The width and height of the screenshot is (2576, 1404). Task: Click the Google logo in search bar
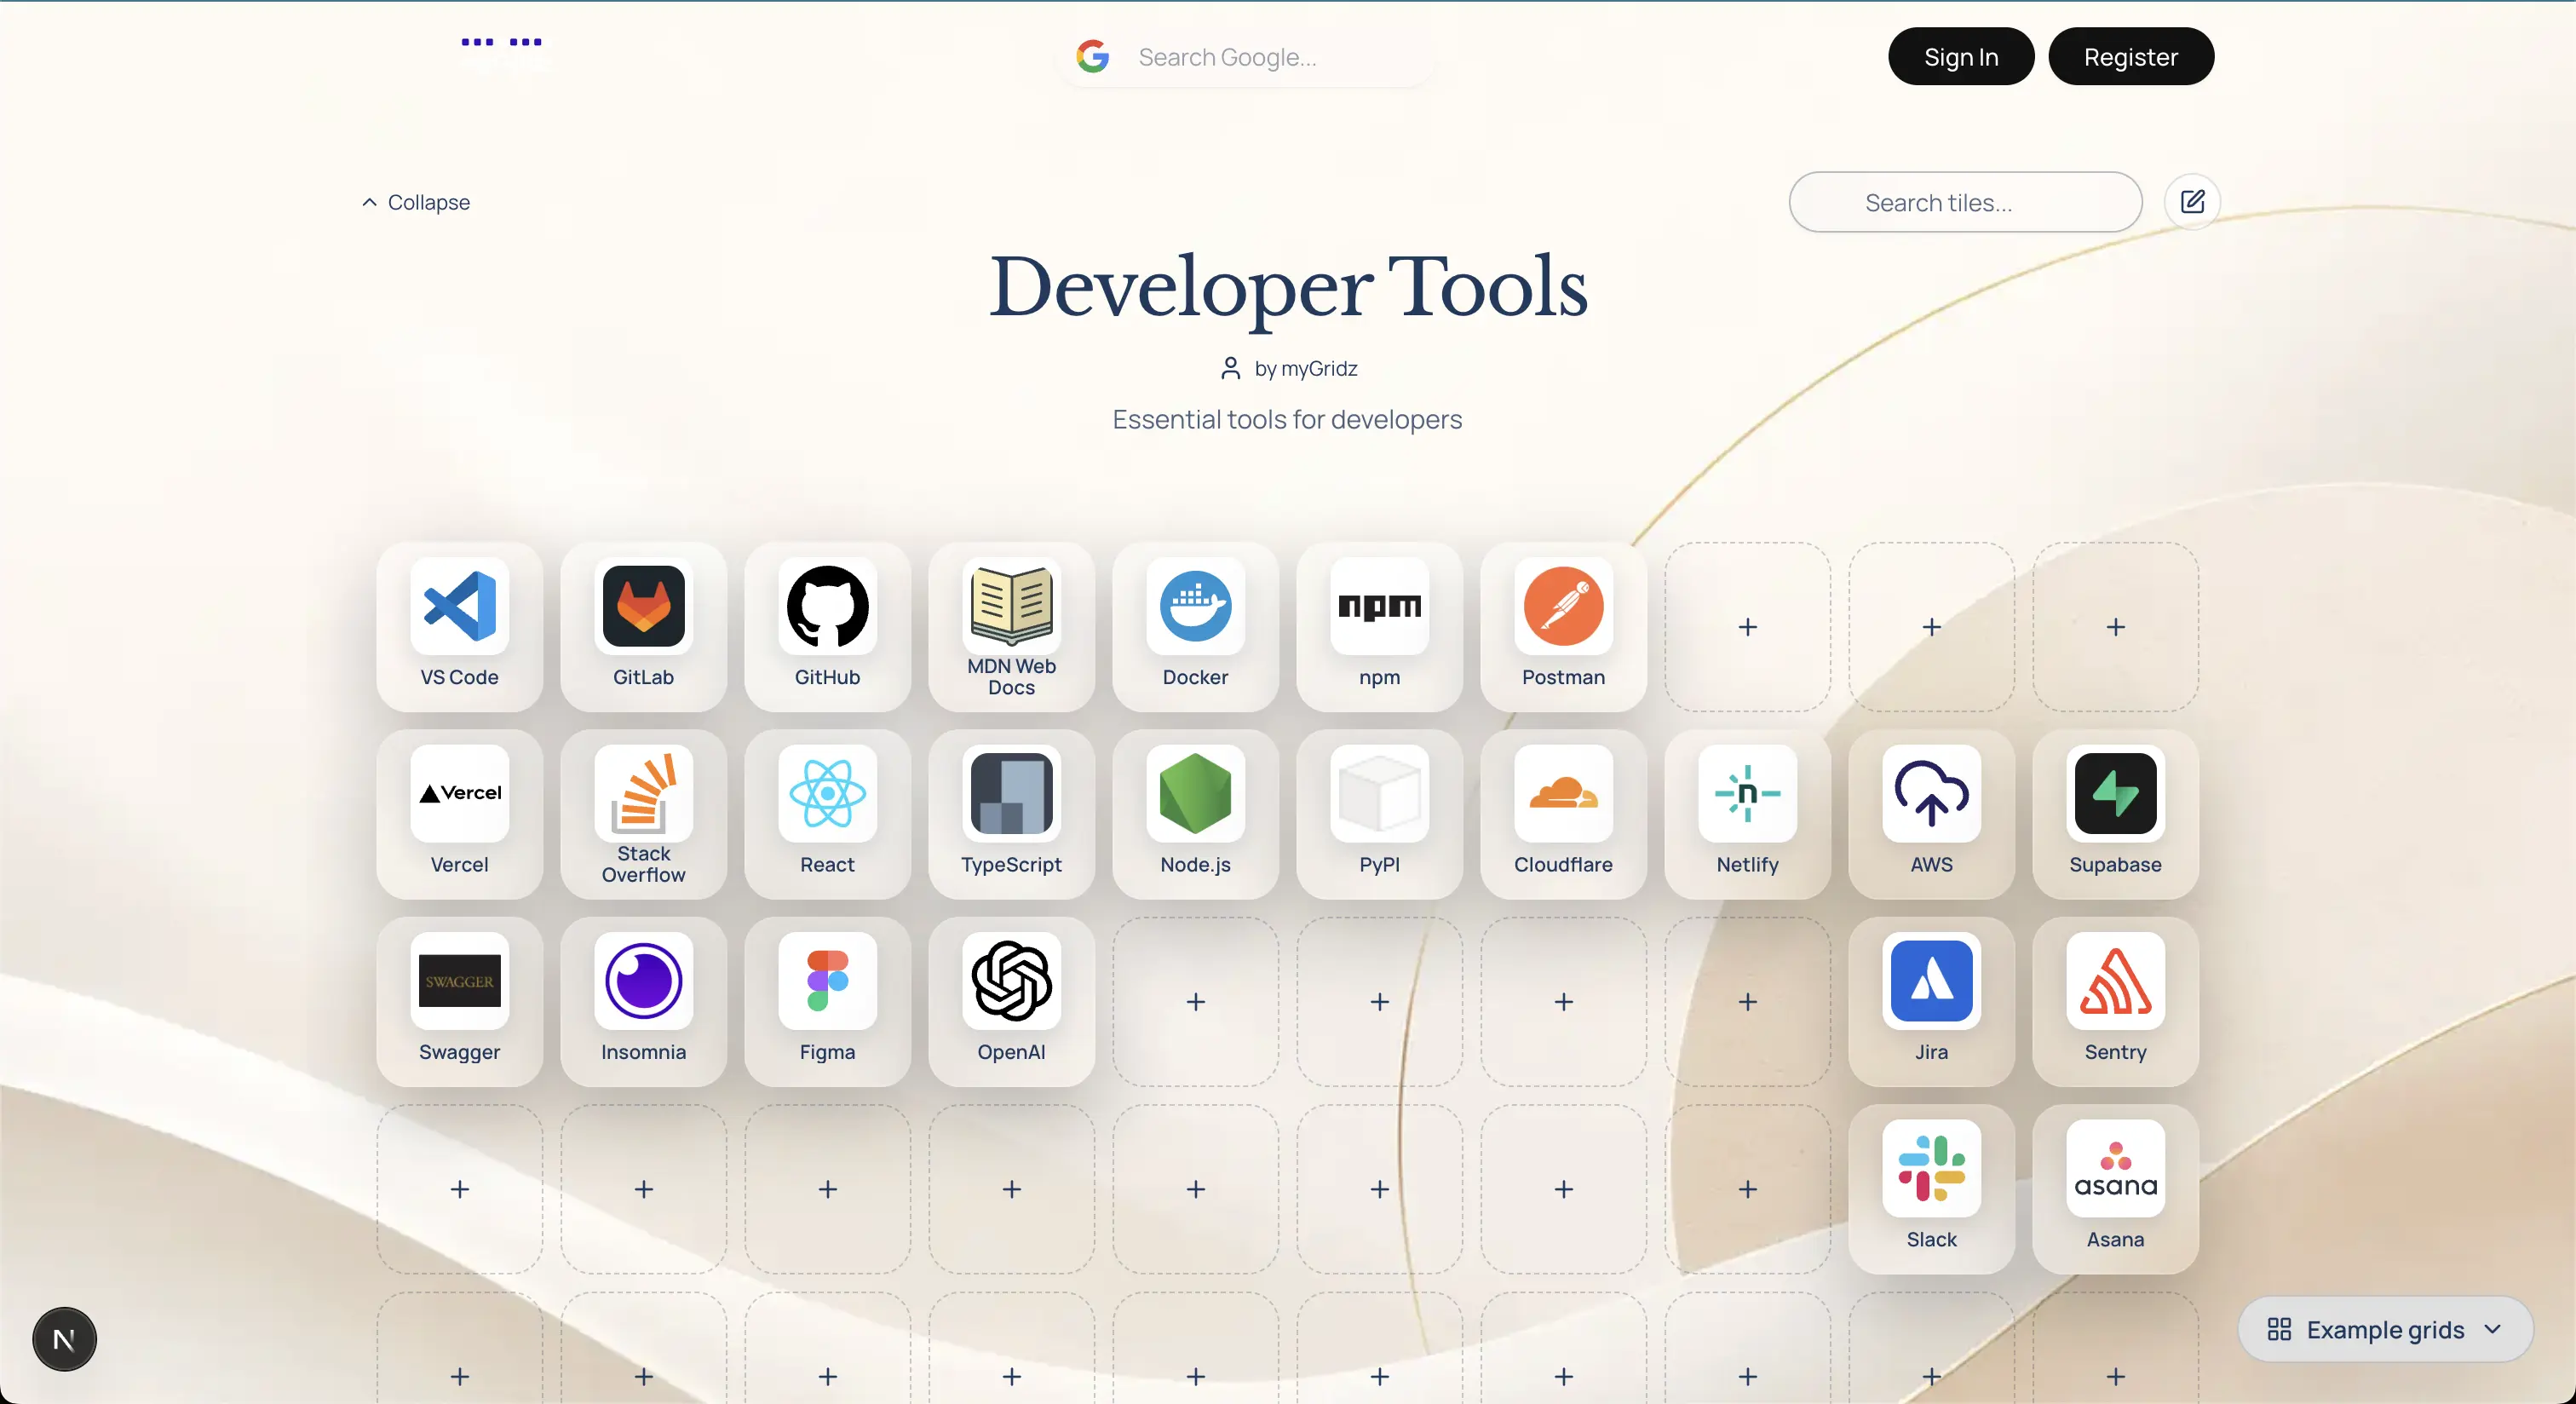1093,56
